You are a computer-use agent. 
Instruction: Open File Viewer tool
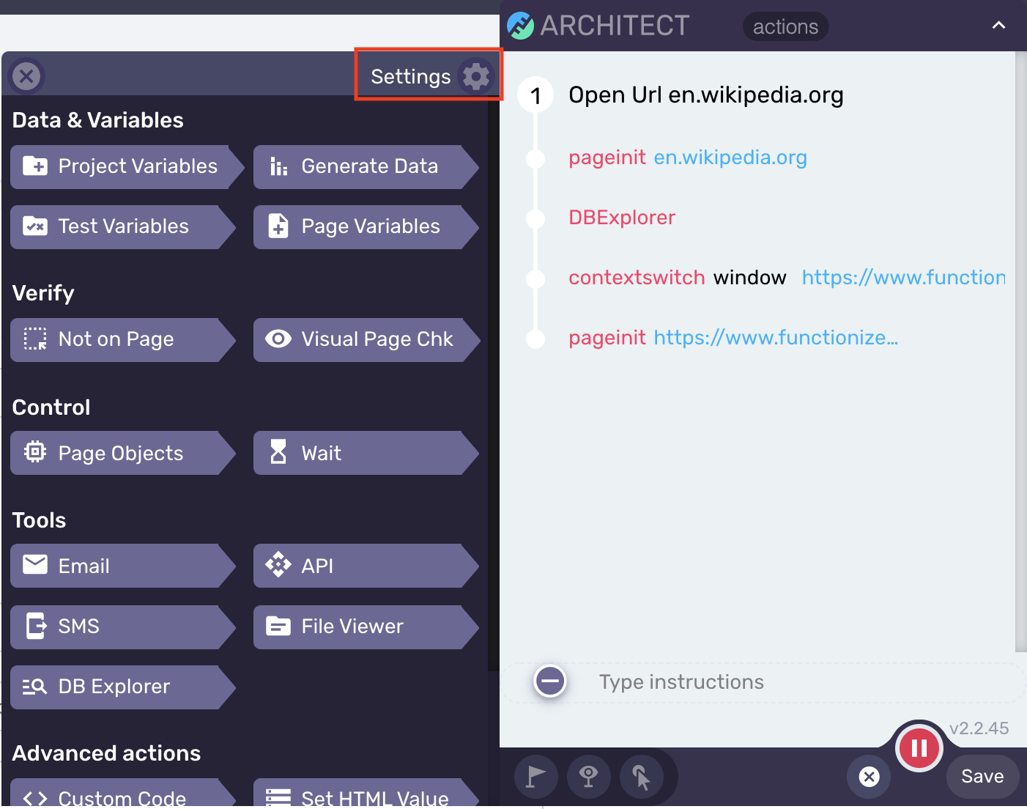(x=366, y=627)
